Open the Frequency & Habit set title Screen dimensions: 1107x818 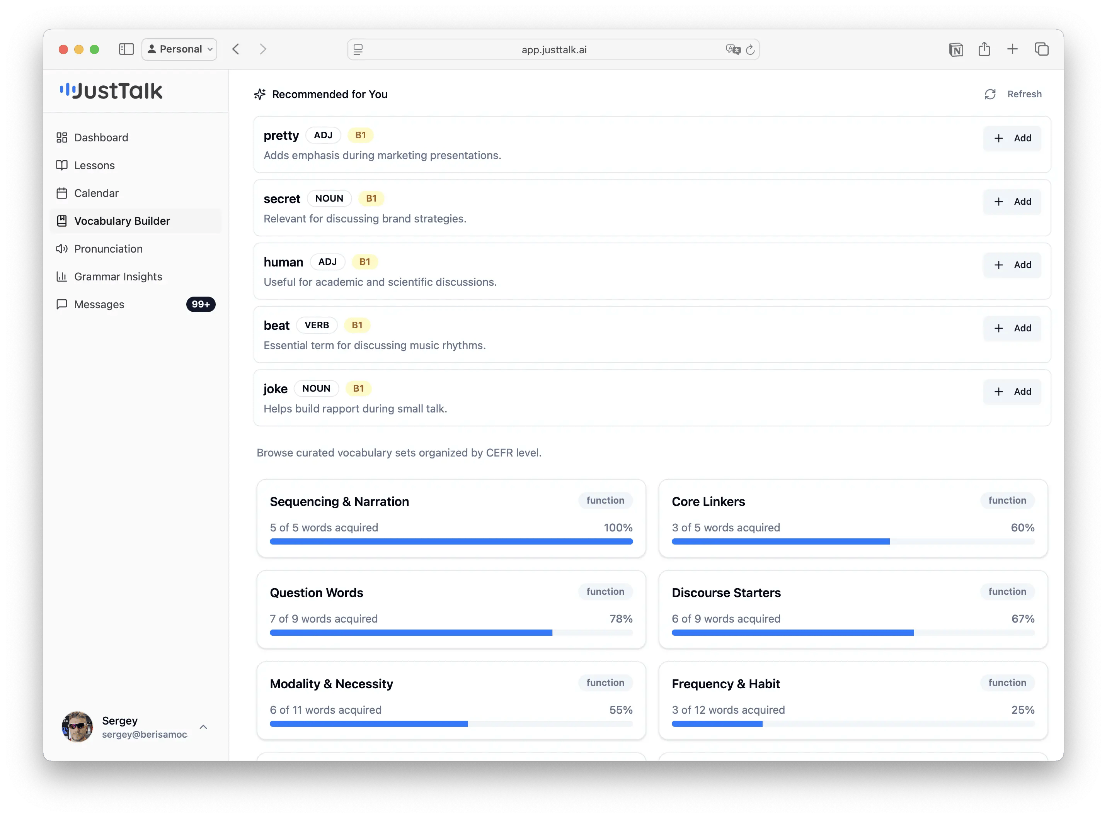[726, 684]
